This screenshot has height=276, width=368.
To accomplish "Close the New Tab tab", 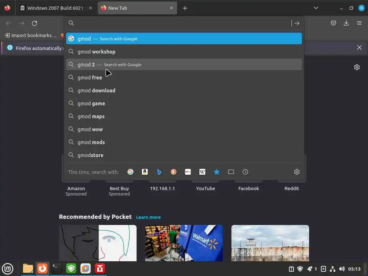I will (171, 8).
